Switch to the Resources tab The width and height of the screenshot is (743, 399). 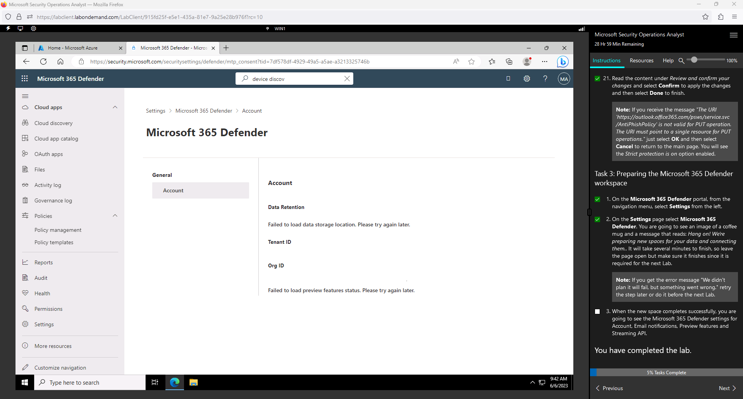coord(642,60)
